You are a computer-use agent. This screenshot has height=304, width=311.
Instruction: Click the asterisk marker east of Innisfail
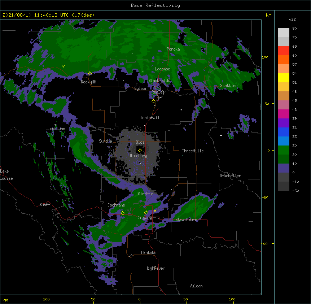181,109
